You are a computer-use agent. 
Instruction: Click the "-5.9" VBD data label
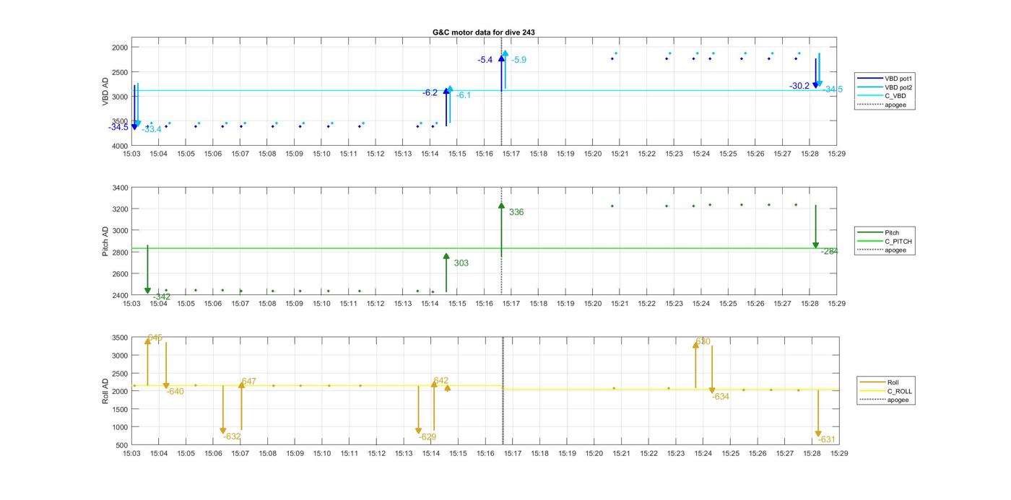pos(519,60)
